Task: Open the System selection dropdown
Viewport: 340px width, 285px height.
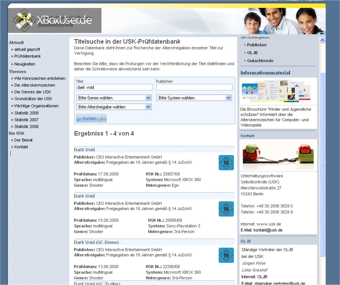Action: pyautogui.click(x=194, y=98)
